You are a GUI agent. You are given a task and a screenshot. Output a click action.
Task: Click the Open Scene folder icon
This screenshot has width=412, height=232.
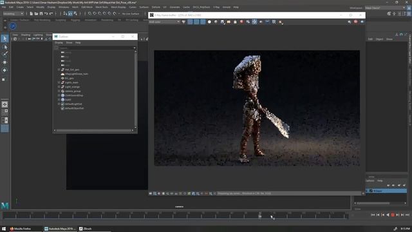tap(36, 14)
